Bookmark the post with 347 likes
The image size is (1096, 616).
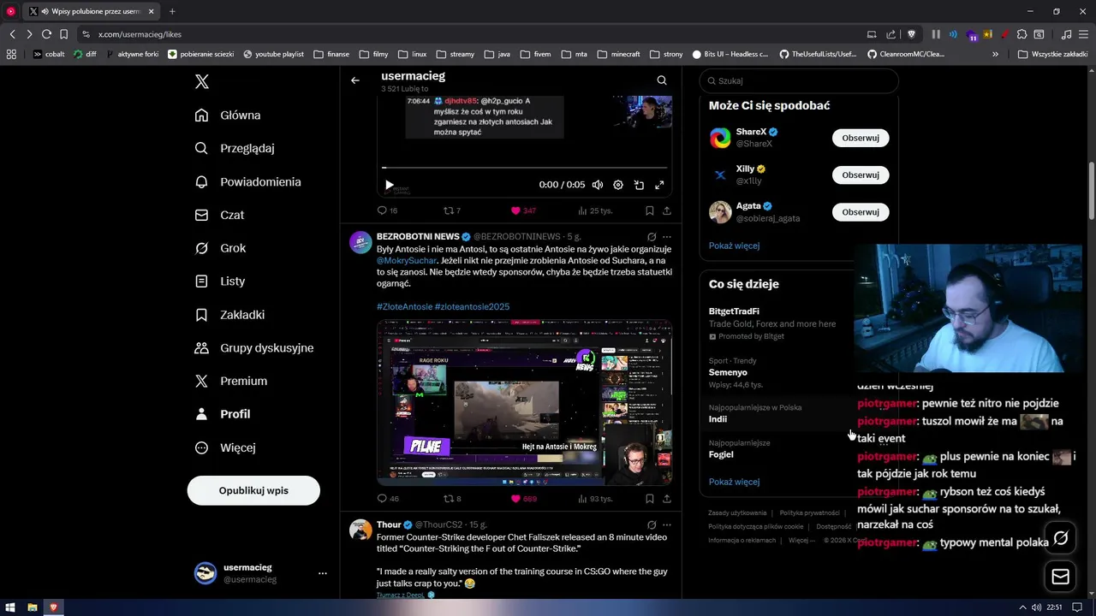click(650, 210)
